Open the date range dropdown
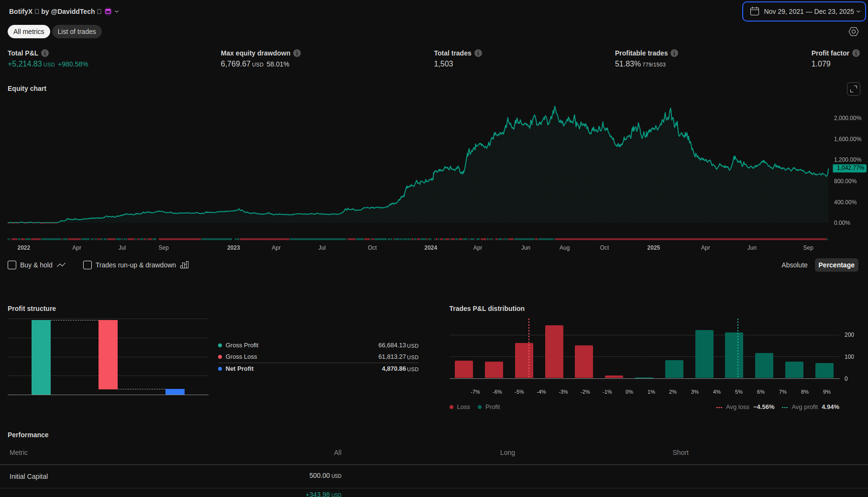868x497 pixels. point(804,11)
